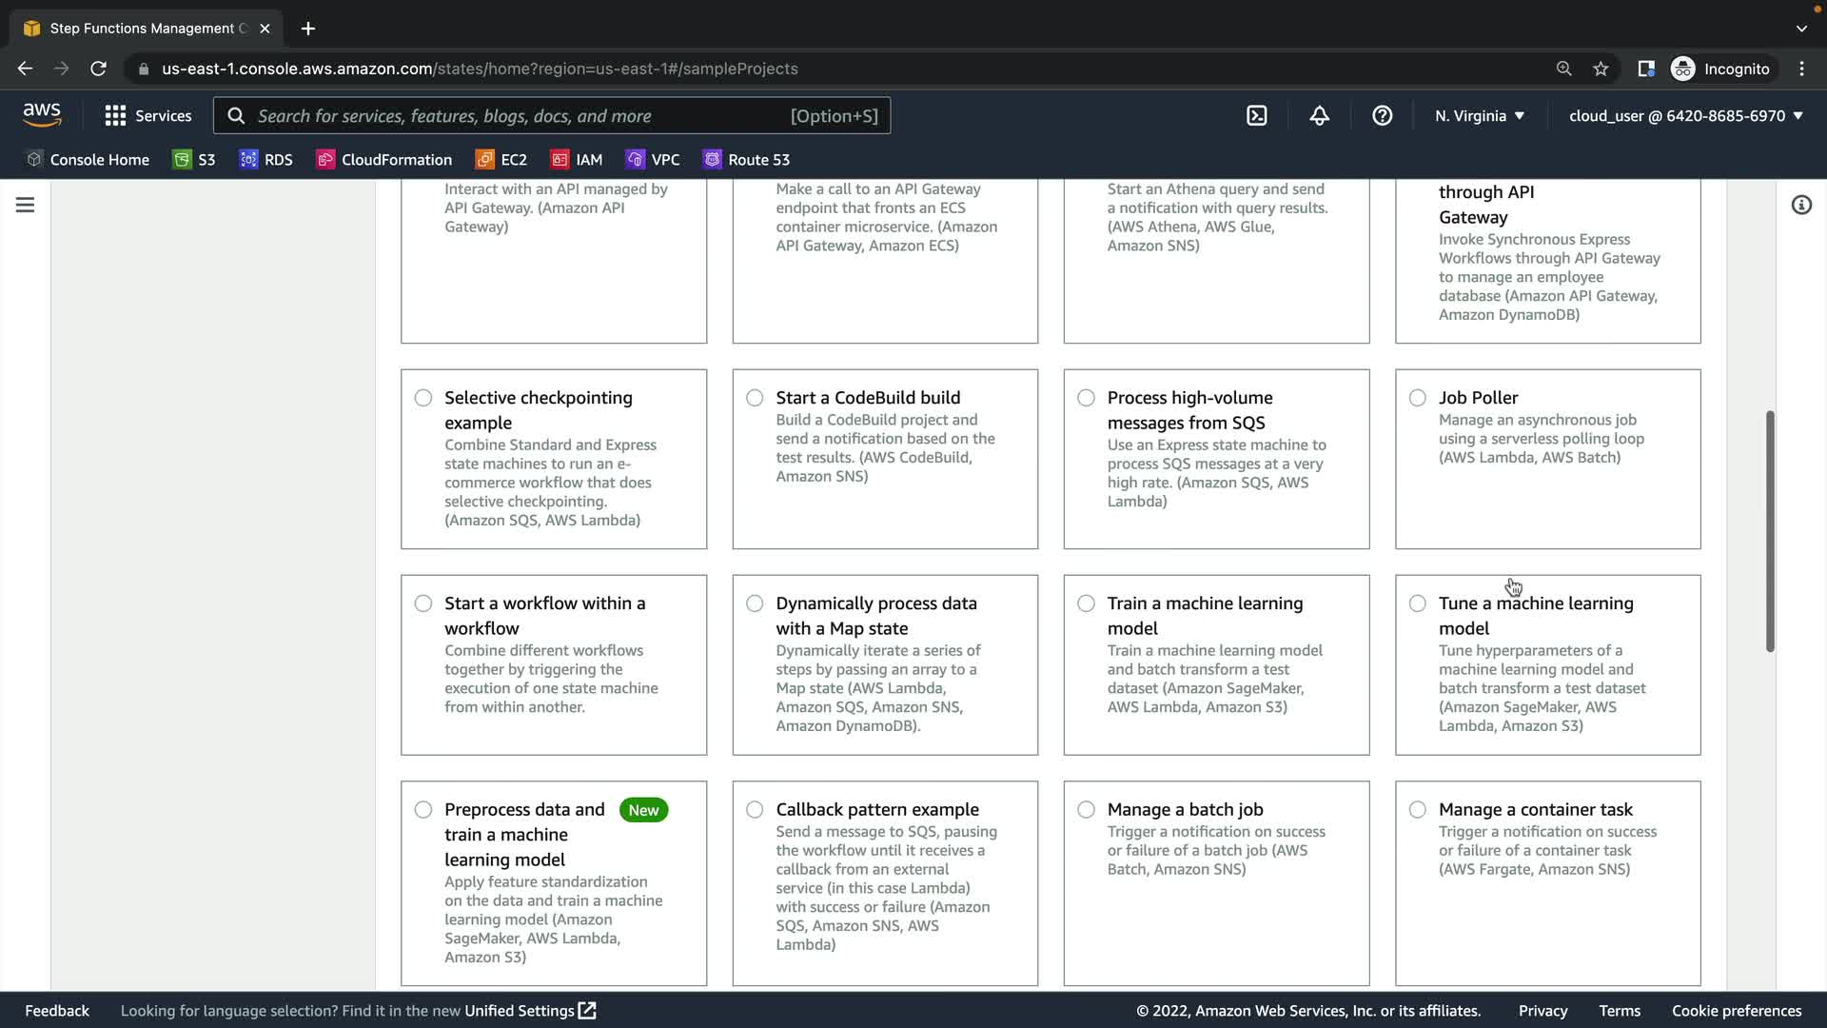The height and width of the screenshot is (1028, 1827).
Task: Open the notifications bell
Action: coord(1319,116)
